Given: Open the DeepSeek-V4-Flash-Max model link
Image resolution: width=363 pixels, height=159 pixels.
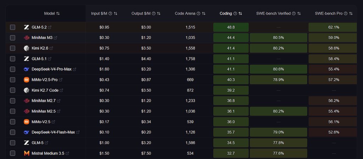Looking at the screenshot, I should 53,132.
